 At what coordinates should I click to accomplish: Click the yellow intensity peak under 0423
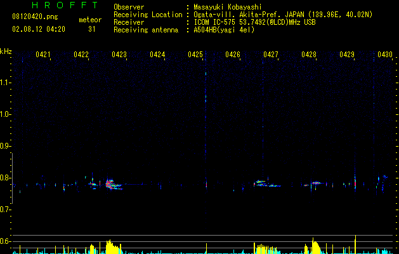pyautogui.click(x=112, y=246)
